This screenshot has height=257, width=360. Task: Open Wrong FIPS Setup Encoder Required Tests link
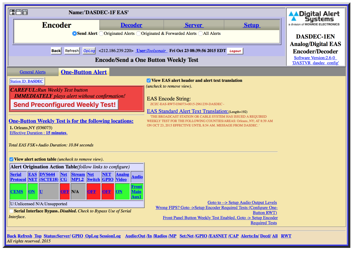click(217, 210)
